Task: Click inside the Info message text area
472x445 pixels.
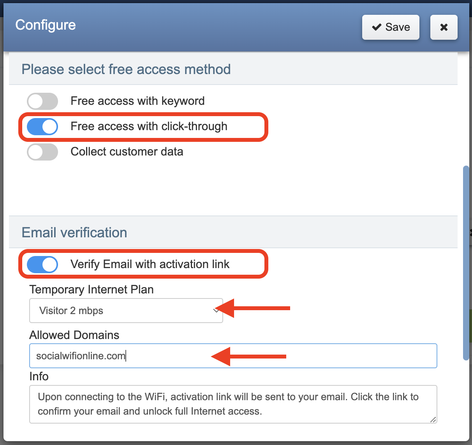Action: coord(233,404)
